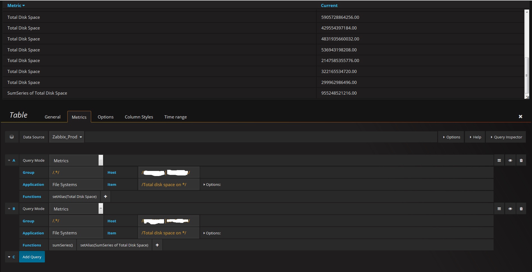The height and width of the screenshot is (272, 532).
Task: Open the Help panel
Action: (475, 137)
